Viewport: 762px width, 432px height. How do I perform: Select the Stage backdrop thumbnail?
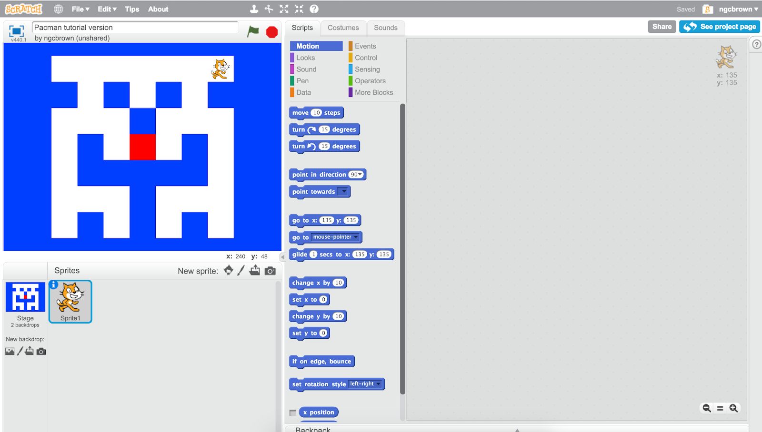25,296
